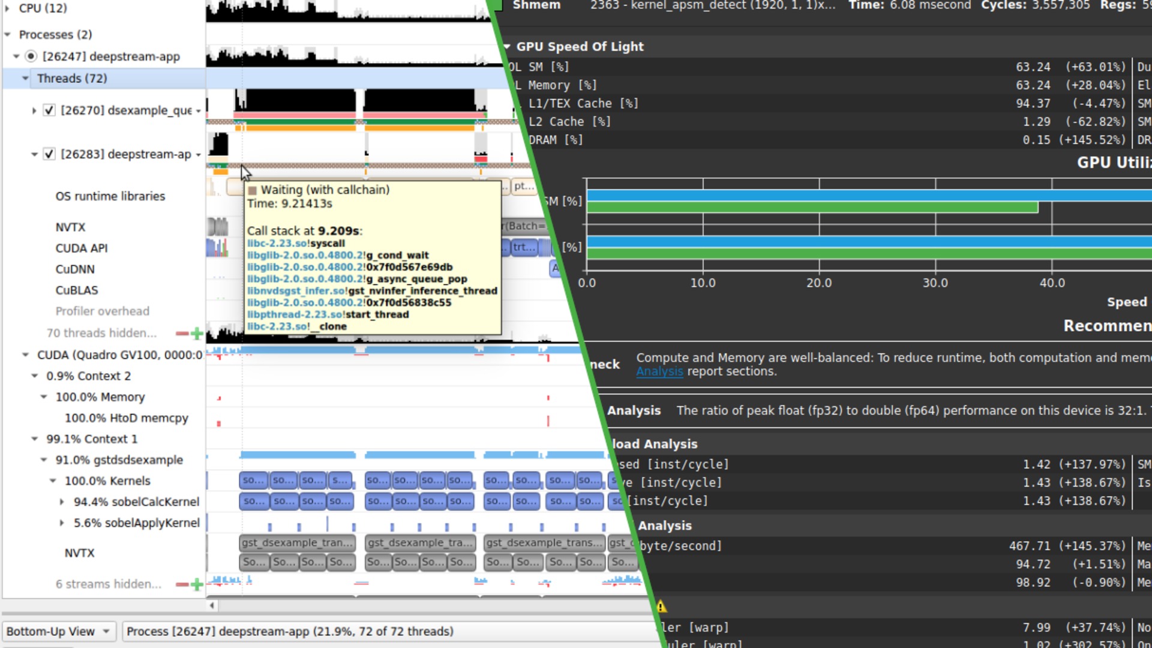Click the red minus icon beside 70 threads hidden

[182, 333]
